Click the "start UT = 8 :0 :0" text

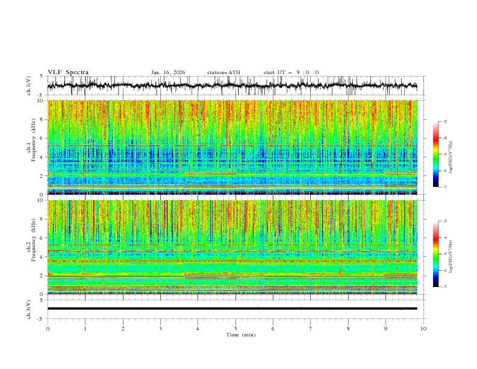click(x=291, y=72)
